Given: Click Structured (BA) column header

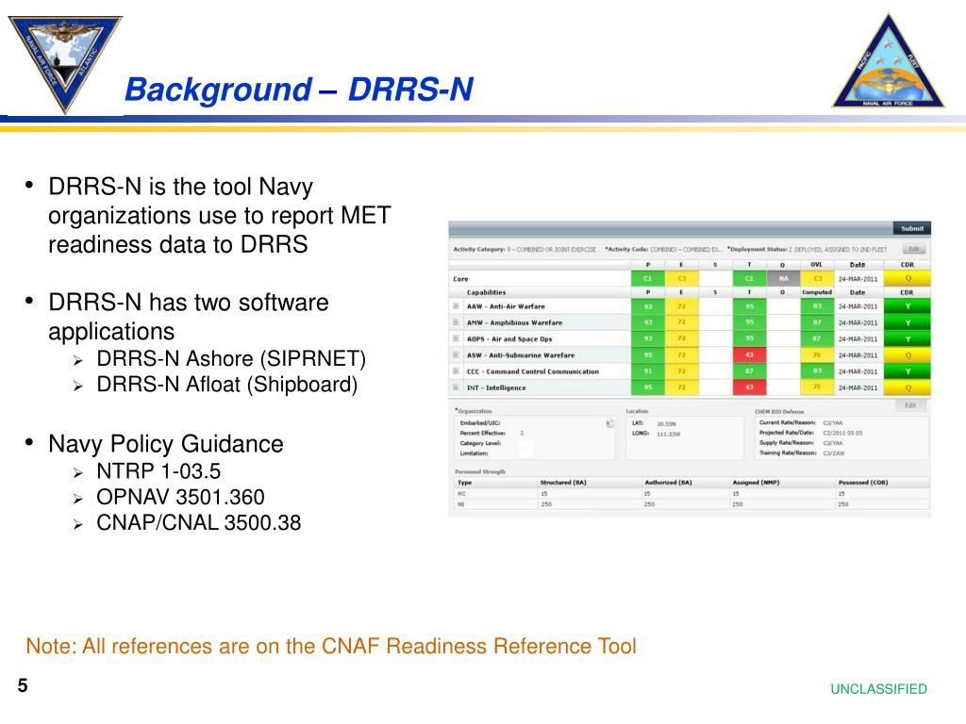Looking at the screenshot, I should tap(563, 483).
